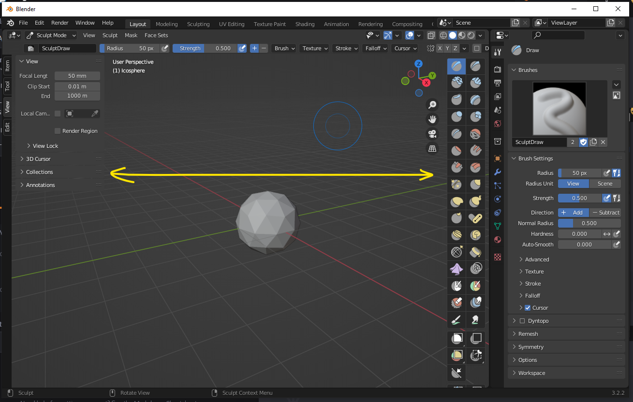Image resolution: width=633 pixels, height=402 pixels.
Task: Uncheck the Cursor checkbox in Brush Settings
Action: click(528, 308)
